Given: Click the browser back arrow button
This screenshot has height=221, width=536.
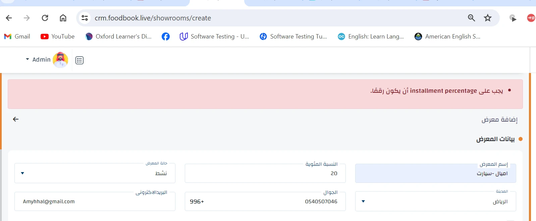Looking at the screenshot, I should click(x=9, y=18).
